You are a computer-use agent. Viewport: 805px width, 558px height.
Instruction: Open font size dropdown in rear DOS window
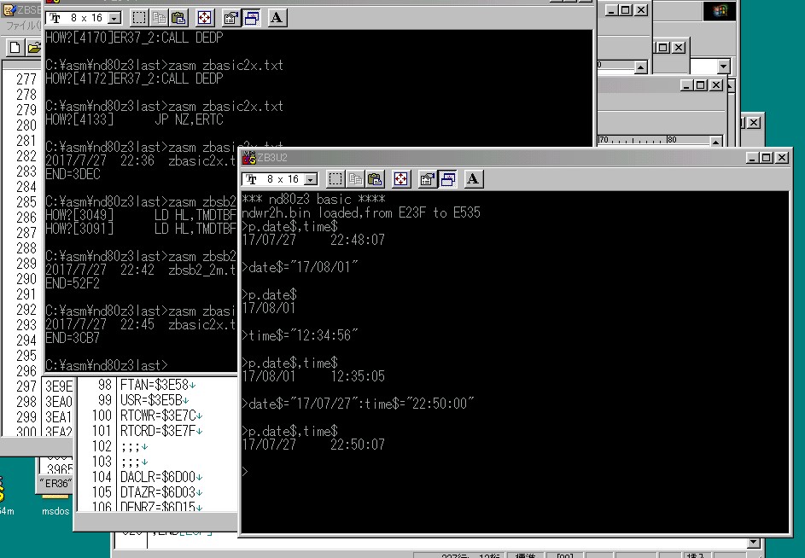(x=115, y=19)
